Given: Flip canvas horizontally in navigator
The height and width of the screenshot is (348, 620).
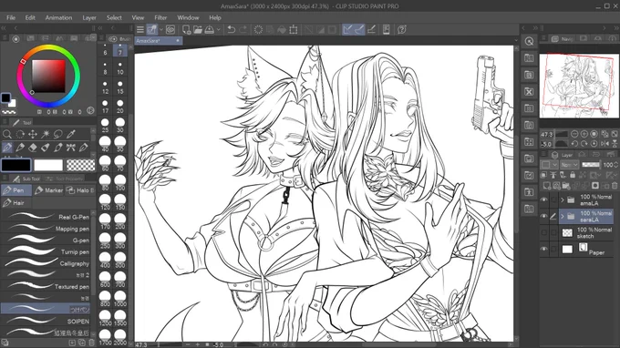Looking at the screenshot, I should tap(604, 144).
